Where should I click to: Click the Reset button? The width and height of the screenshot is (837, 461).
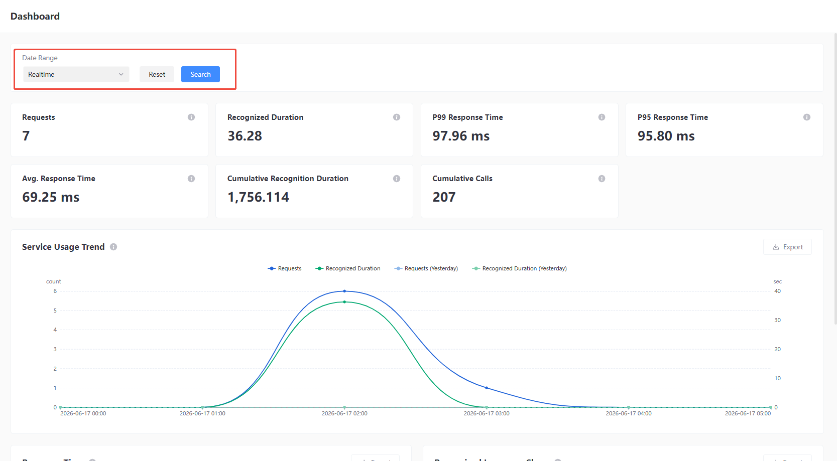coord(157,74)
